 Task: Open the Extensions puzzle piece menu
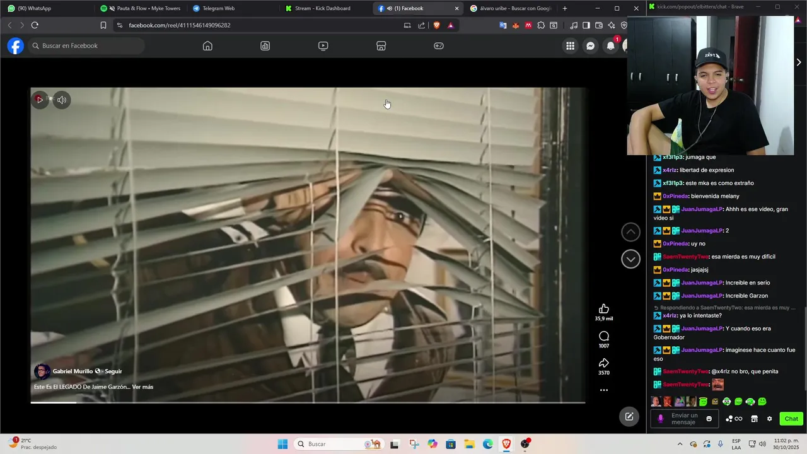(541, 25)
